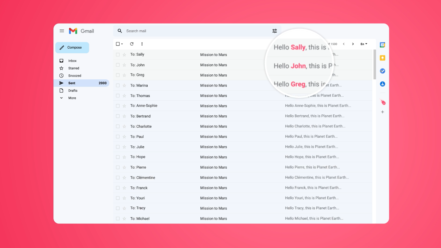The image size is (441, 248).
Task: Open the main menu hamburger icon
Action: point(62,31)
